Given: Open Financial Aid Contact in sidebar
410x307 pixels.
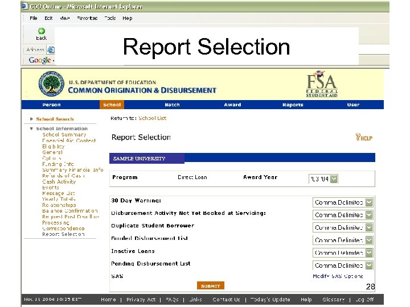Looking at the screenshot, I should pyautogui.click(x=69, y=140).
